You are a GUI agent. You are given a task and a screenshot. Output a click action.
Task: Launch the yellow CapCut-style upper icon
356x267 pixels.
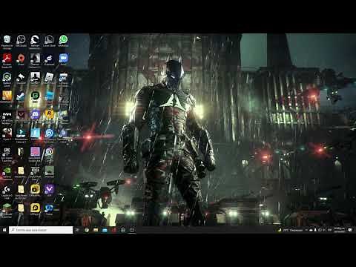tap(35, 191)
